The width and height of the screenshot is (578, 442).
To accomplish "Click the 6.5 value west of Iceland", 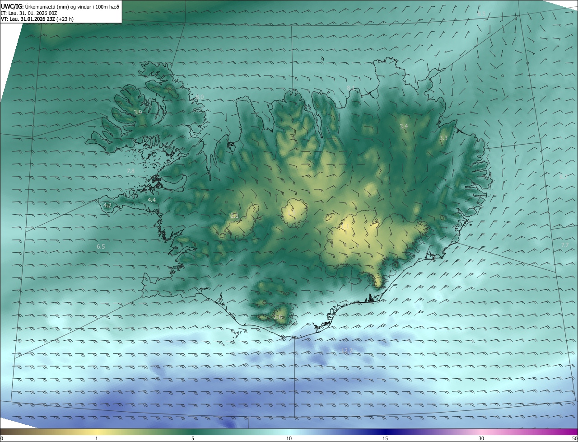I will click(101, 246).
